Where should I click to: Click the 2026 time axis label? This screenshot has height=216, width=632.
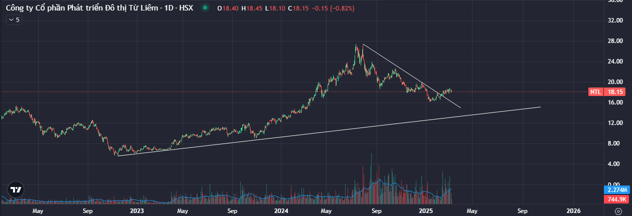pyautogui.click(x=573, y=211)
